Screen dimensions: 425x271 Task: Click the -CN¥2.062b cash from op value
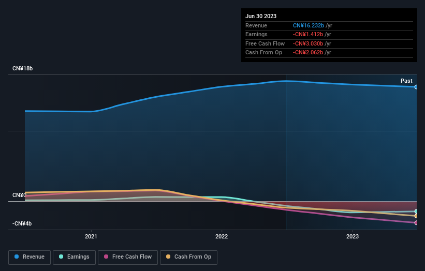click(308, 53)
